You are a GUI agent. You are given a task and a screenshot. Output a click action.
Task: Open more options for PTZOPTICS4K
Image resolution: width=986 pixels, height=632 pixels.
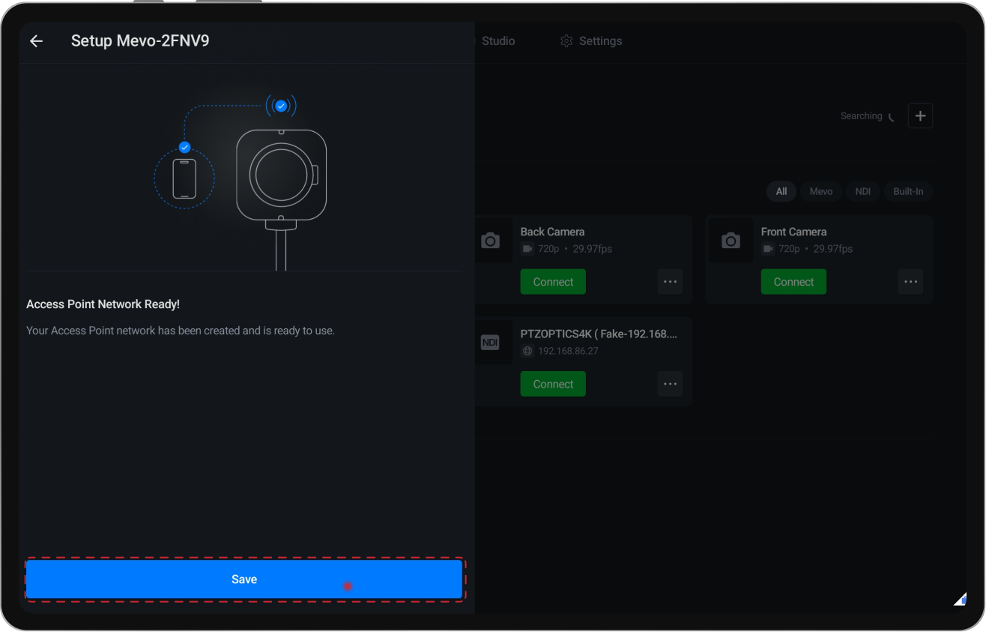(x=670, y=384)
